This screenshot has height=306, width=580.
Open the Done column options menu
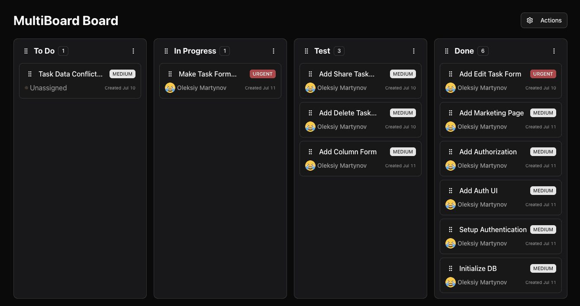tap(554, 51)
